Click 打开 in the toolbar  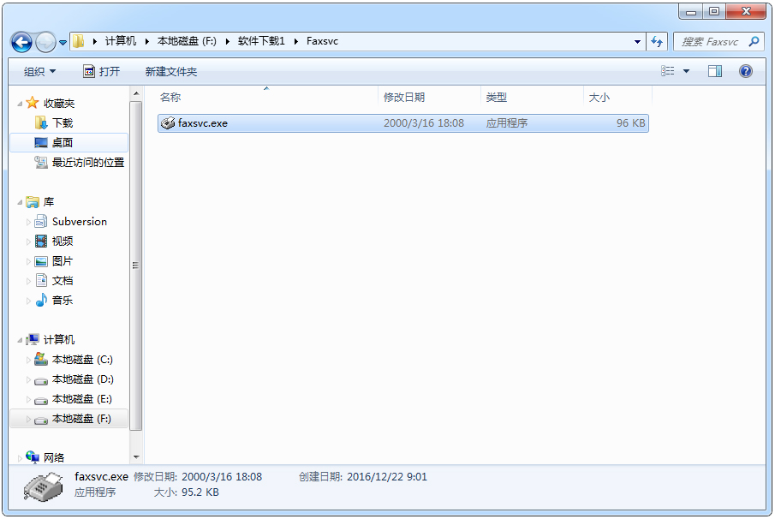[x=101, y=72]
